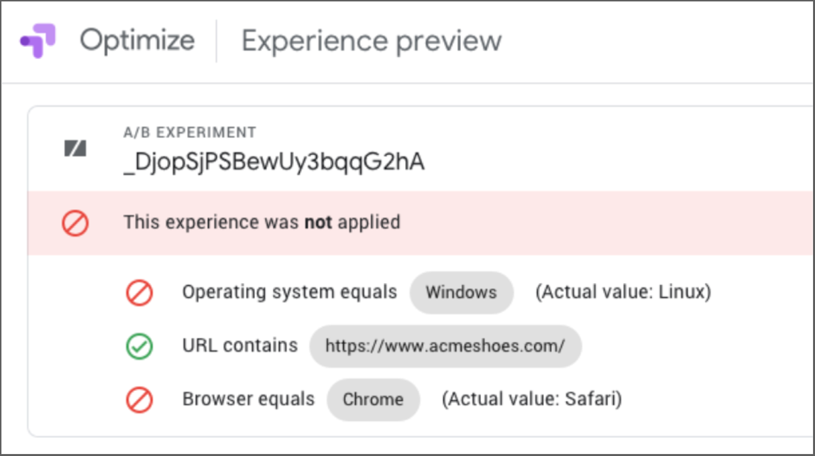Select experiment name _DjopSjPSBewUy3bqqG2hA
Screen dimensions: 815x456
(x=274, y=162)
